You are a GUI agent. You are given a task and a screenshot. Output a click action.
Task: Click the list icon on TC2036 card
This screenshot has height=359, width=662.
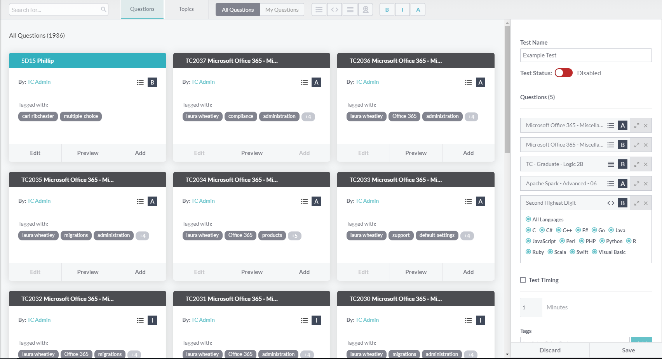469,83
